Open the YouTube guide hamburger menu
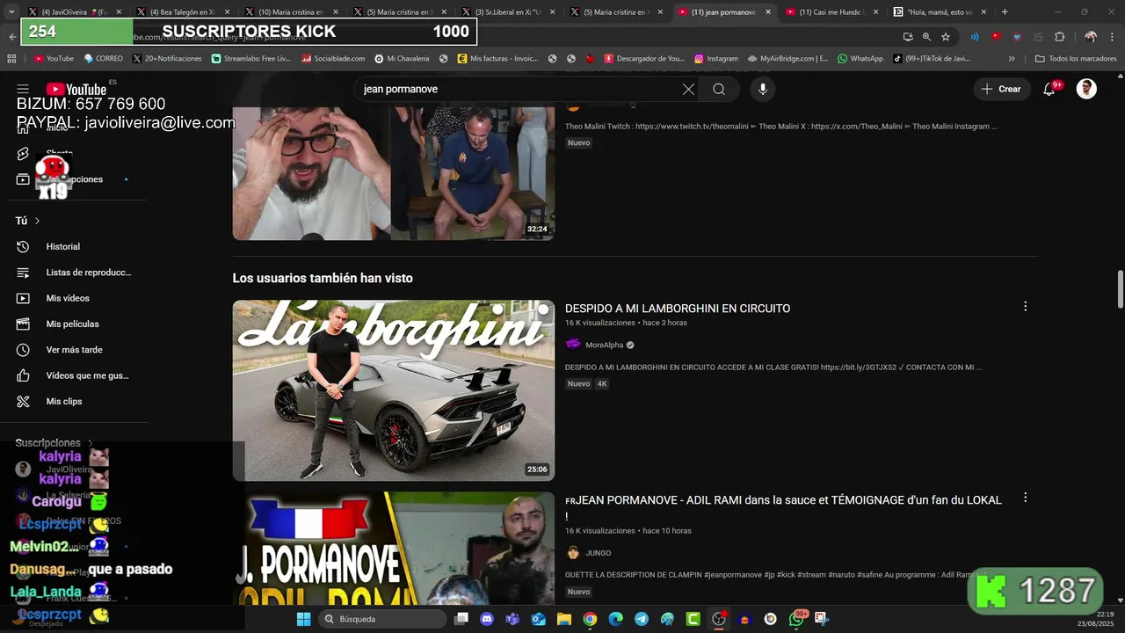The width and height of the screenshot is (1125, 633). [23, 89]
